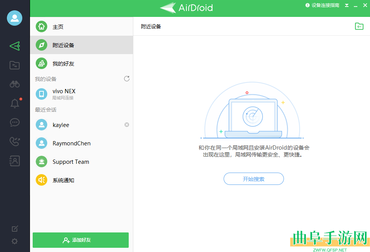Click the 设备连接指南 info icon
370x252 pixels.
(x=307, y=5)
